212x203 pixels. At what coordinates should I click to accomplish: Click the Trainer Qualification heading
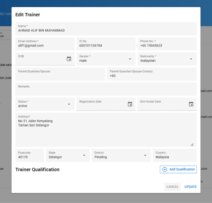37,169
